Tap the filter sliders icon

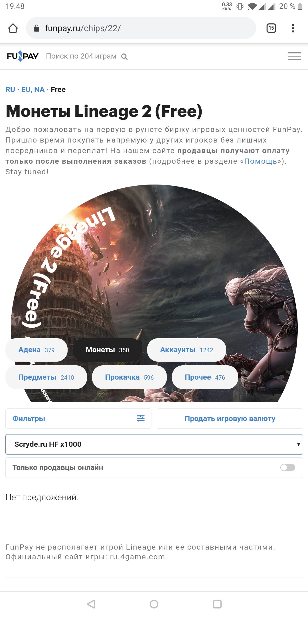point(141,418)
